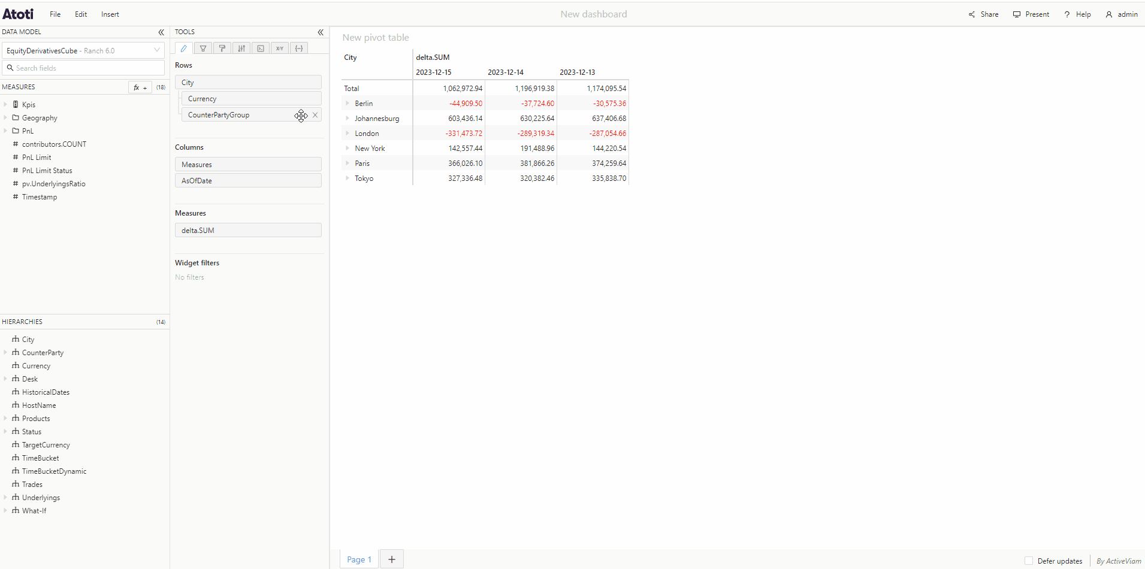Open the curly braces state editor tab

[x=299, y=49]
